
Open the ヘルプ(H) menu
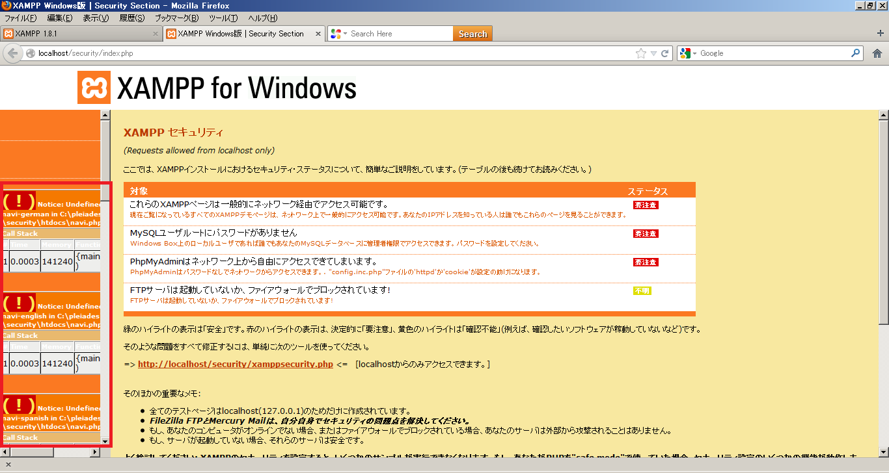click(x=263, y=18)
